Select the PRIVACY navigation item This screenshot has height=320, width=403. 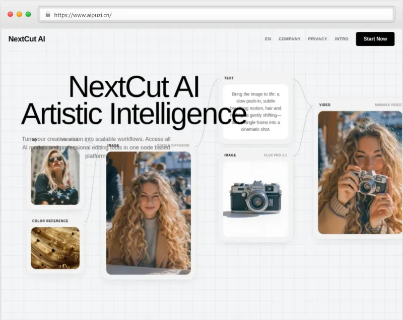tap(318, 39)
